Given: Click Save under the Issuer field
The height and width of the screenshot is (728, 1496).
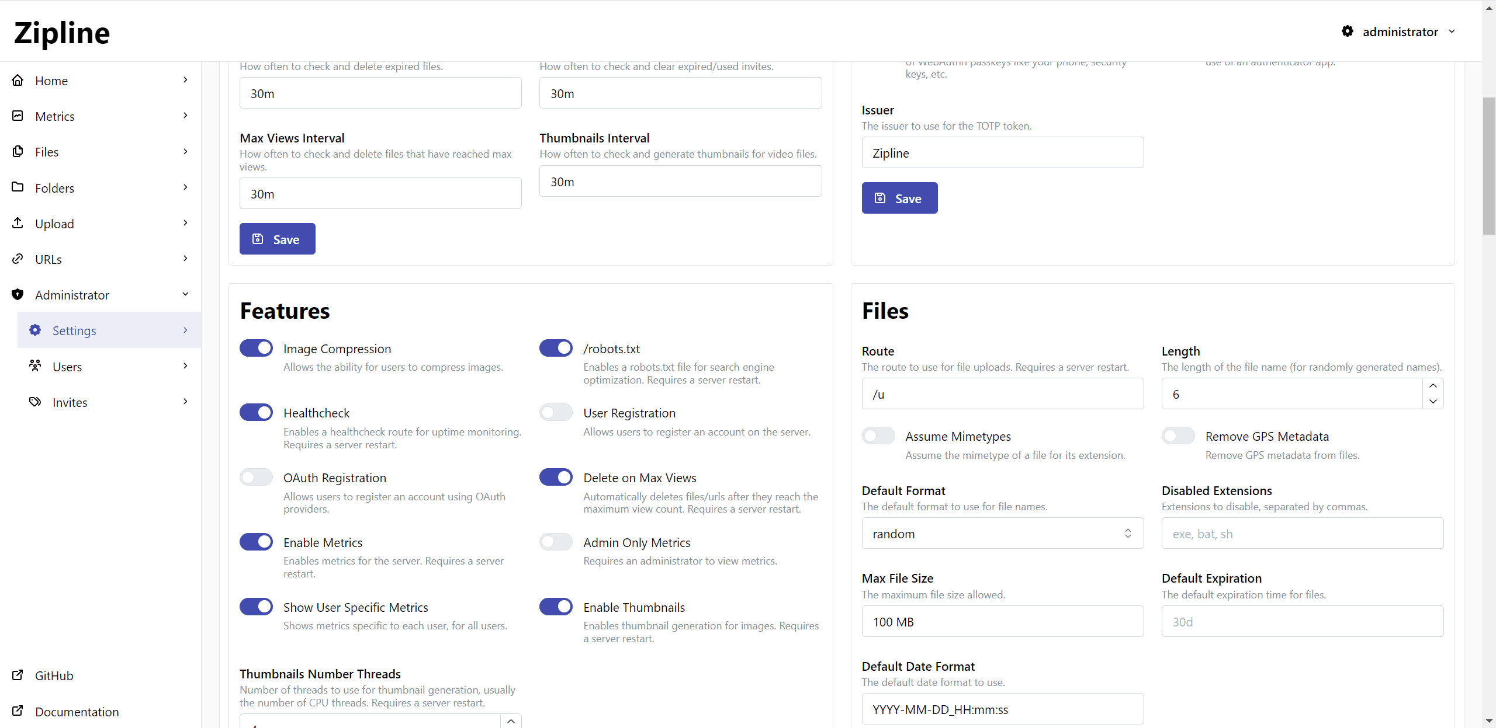Looking at the screenshot, I should click(899, 197).
